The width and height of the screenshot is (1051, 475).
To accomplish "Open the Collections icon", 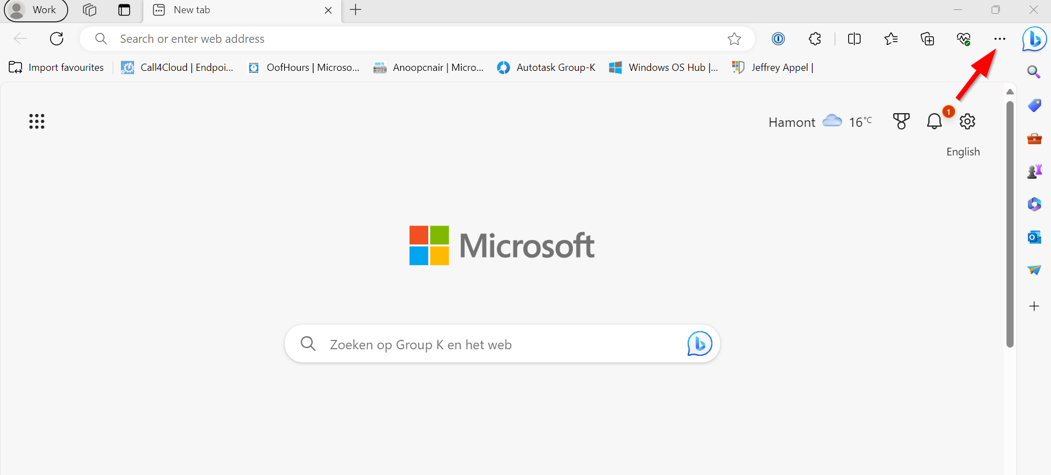I will (x=927, y=38).
